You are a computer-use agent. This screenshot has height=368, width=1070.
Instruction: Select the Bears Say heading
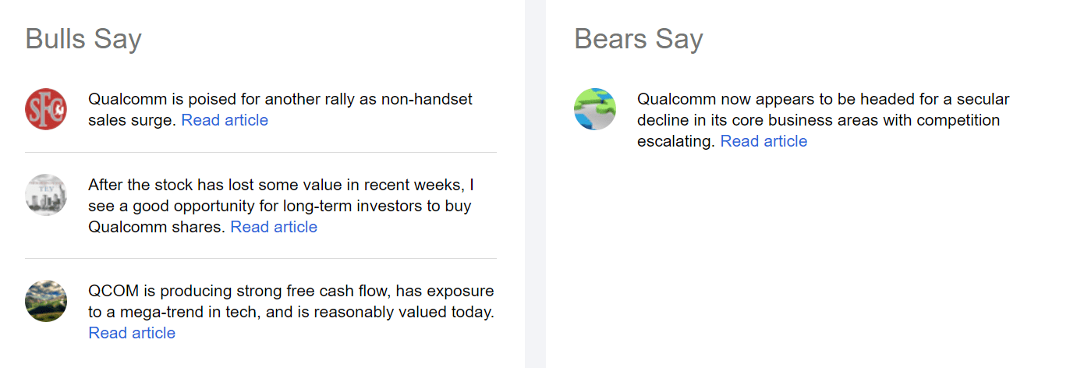[x=639, y=39]
